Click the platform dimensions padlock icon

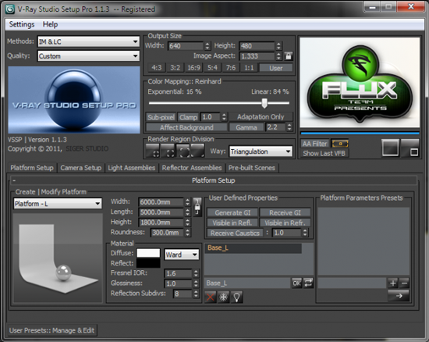coord(197,207)
